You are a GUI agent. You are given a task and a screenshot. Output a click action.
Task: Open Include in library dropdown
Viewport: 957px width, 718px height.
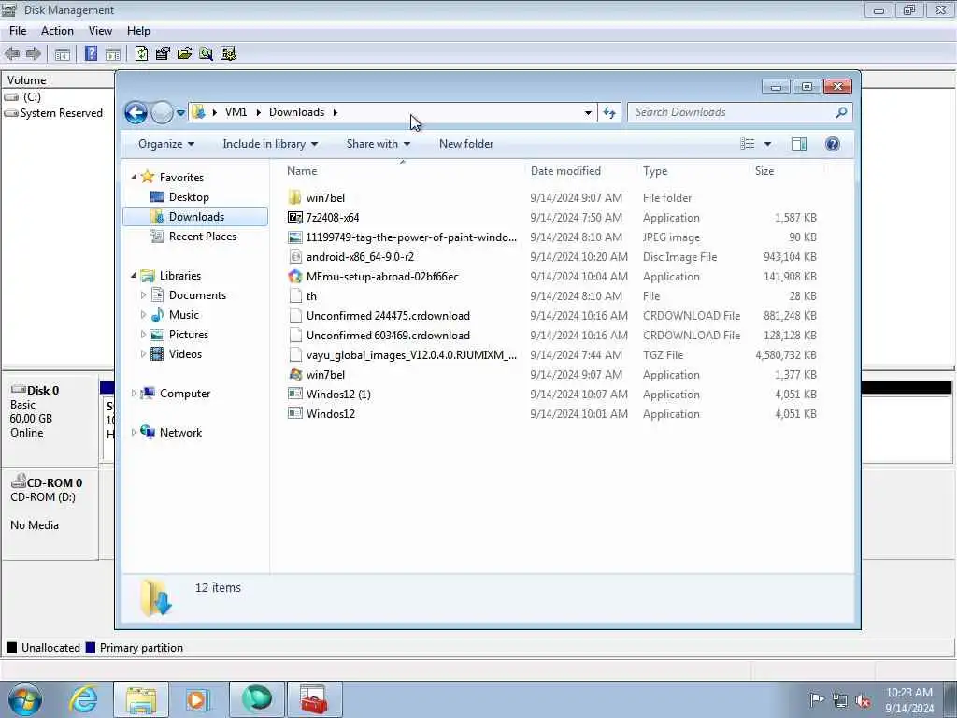270,144
